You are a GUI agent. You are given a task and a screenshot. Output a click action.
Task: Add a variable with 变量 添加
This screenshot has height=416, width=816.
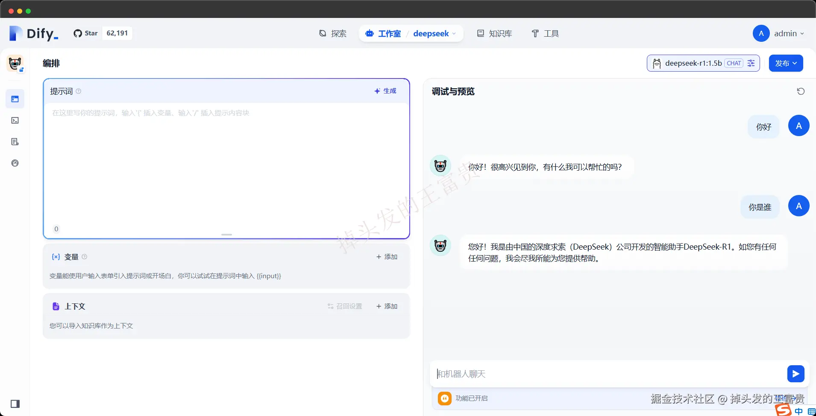[x=387, y=257]
